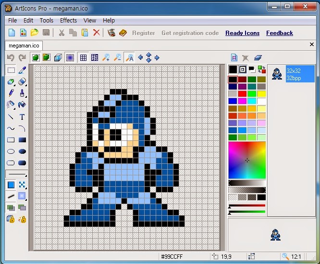320x264 pixels.
Task: Open the Ready Icons link
Action: pos(243,33)
